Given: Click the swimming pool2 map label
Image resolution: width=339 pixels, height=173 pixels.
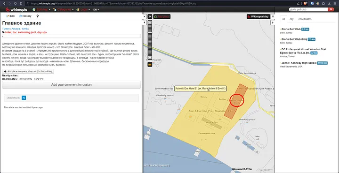Looking at the screenshot, I should coord(247,120).
